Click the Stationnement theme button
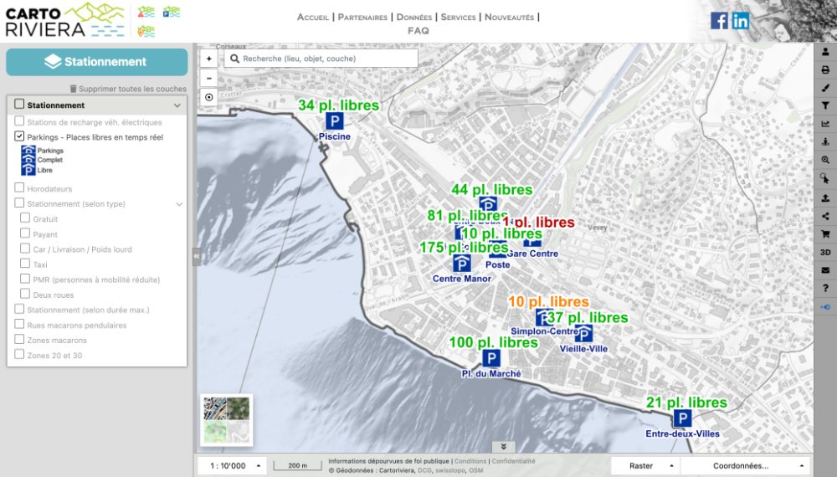Image resolution: width=837 pixels, height=477 pixels. pyautogui.click(x=97, y=62)
